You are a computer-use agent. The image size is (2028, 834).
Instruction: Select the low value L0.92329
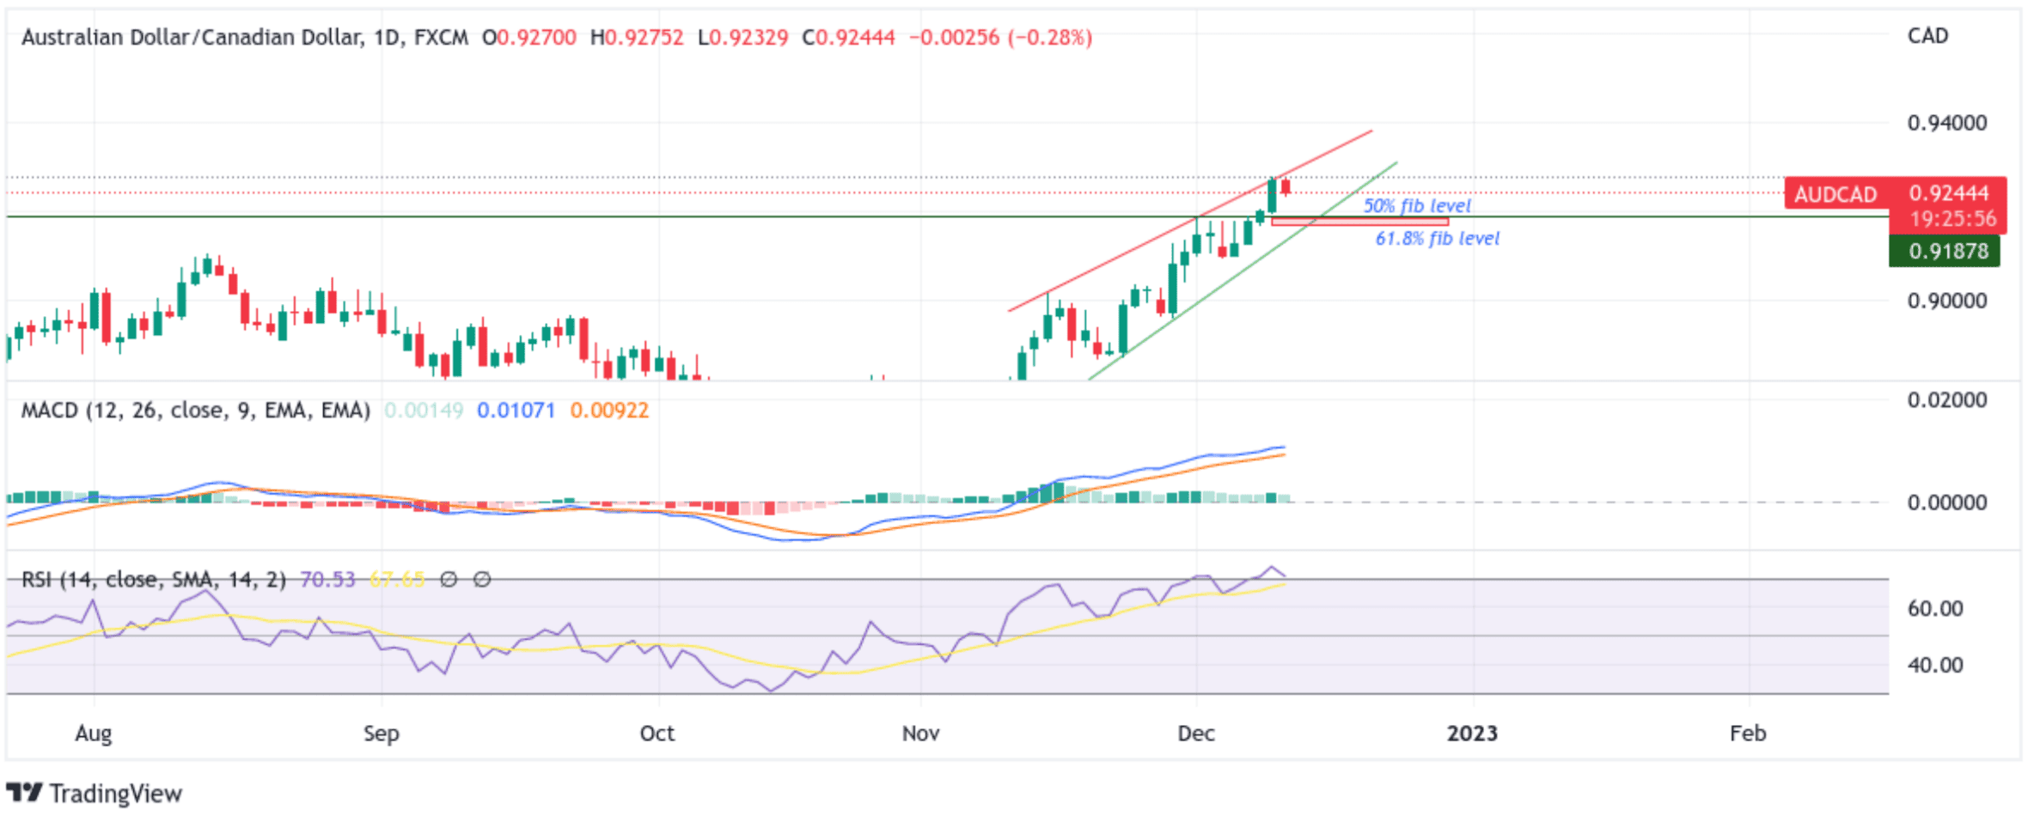743,38
